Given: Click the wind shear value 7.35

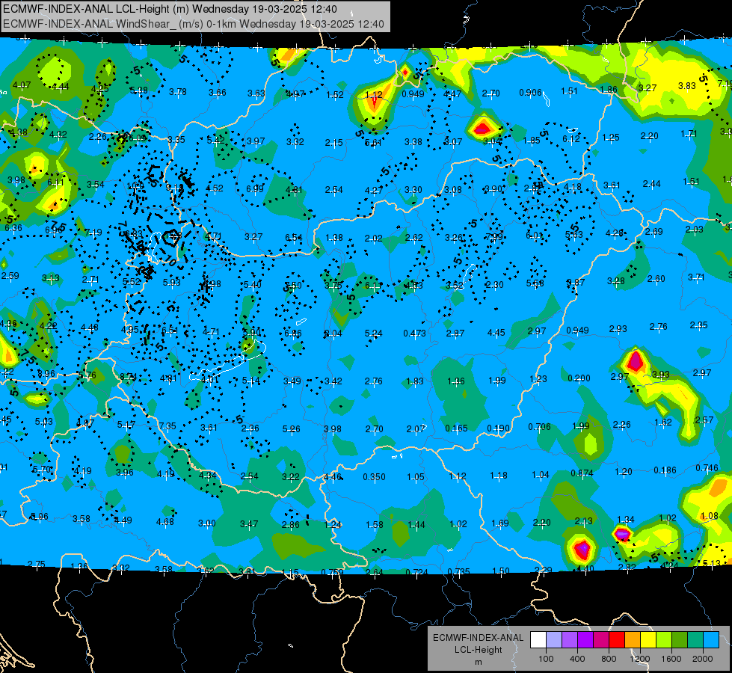Looking at the screenshot, I should coord(167,426).
